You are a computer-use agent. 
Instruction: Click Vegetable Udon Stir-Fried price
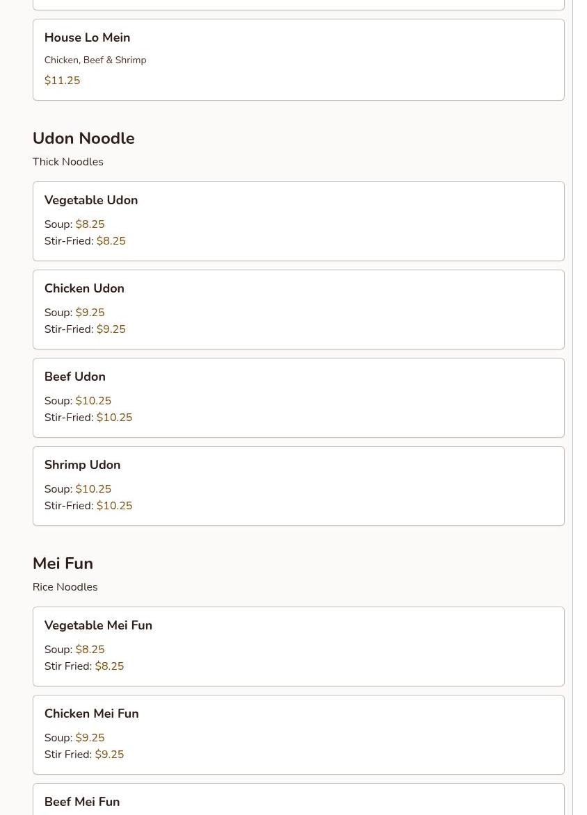[x=111, y=241]
